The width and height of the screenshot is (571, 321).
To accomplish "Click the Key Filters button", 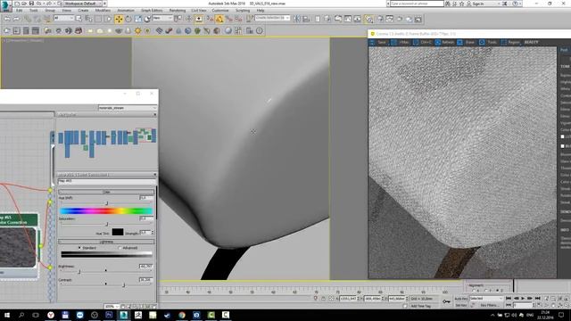I will [490, 305].
